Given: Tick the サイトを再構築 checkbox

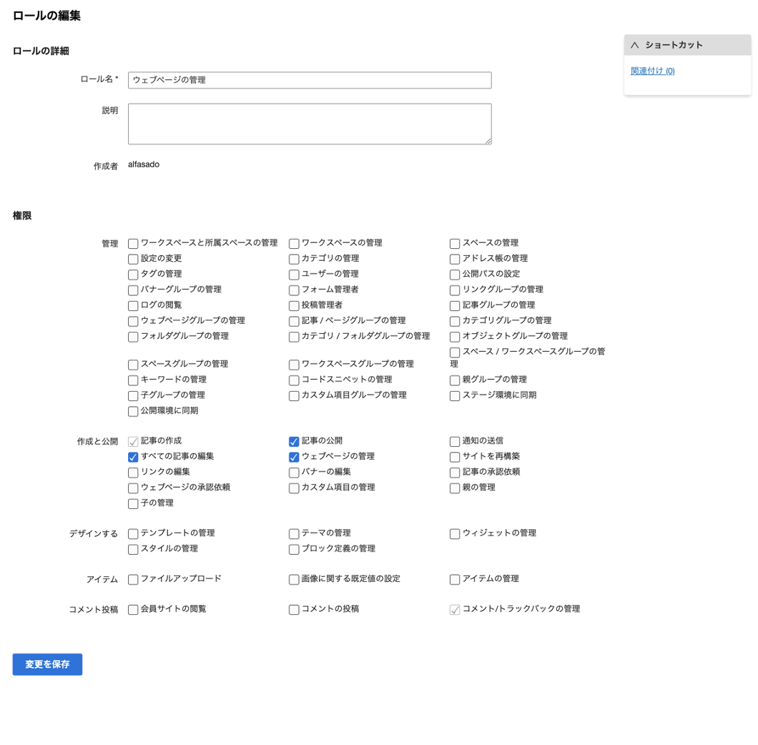Looking at the screenshot, I should click(455, 457).
